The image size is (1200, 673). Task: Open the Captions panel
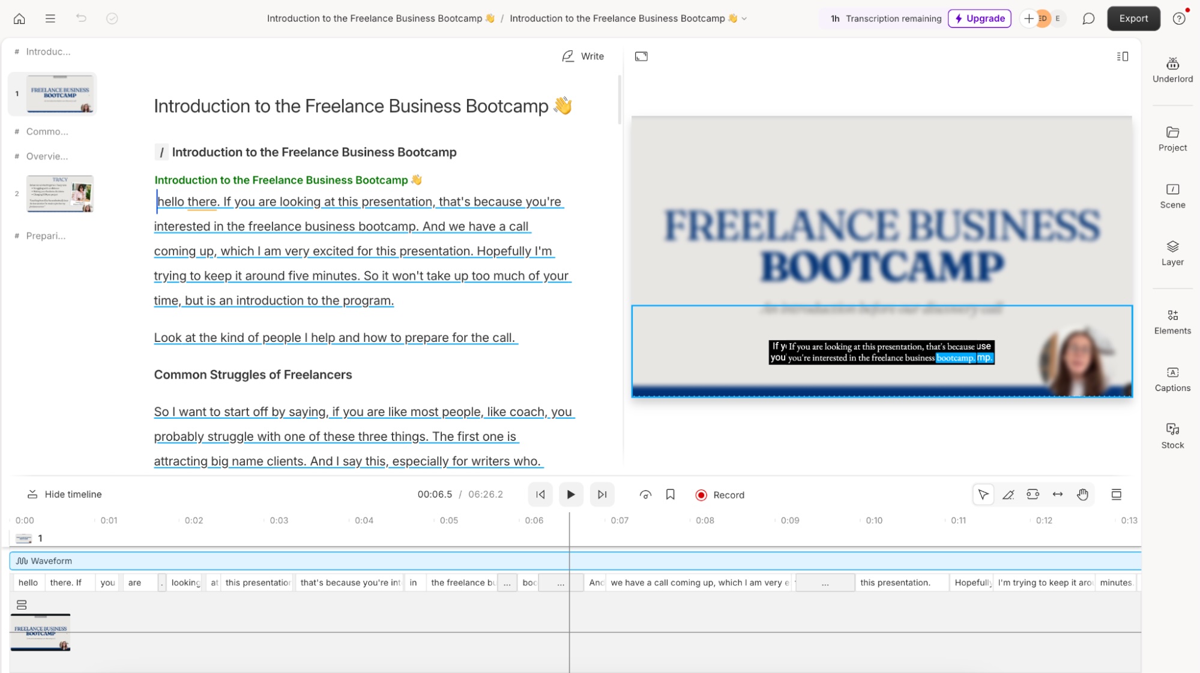tap(1172, 379)
